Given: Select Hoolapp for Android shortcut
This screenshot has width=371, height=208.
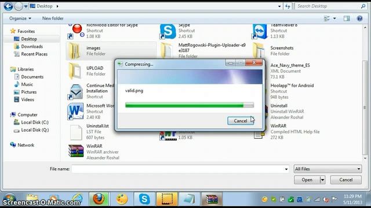Looking at the screenshot, I should (292, 91).
